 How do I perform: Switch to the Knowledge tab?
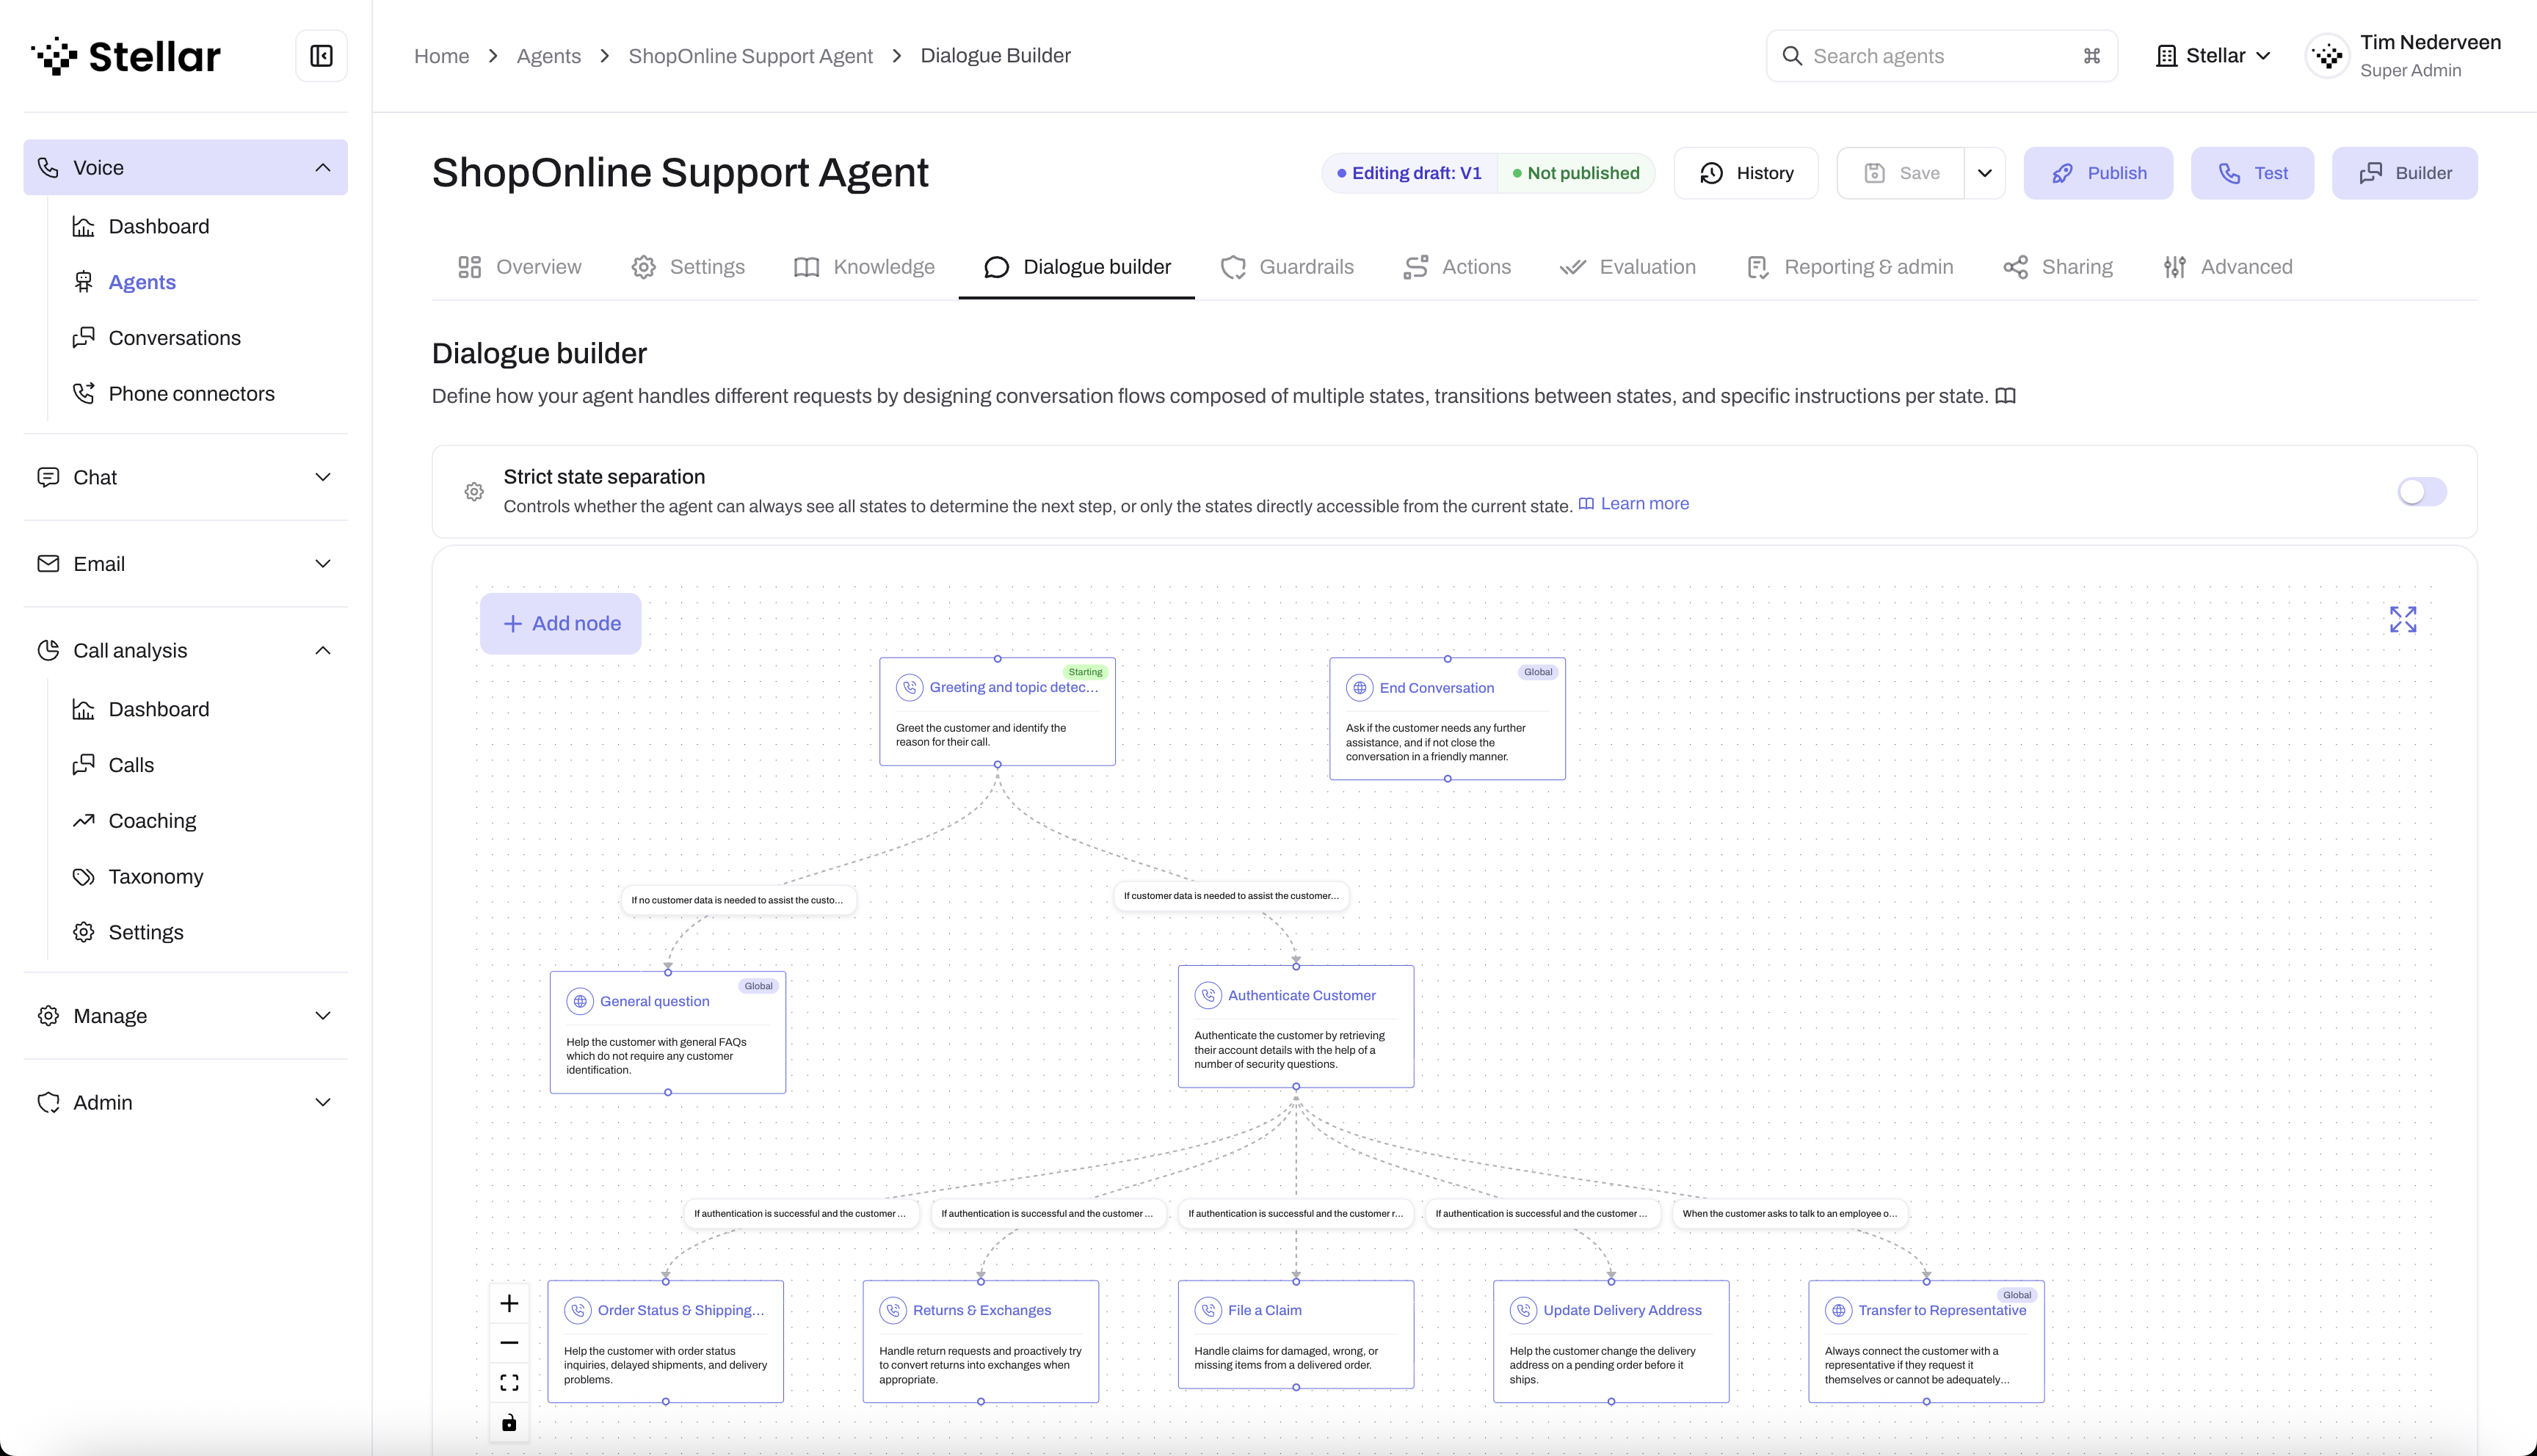click(864, 267)
